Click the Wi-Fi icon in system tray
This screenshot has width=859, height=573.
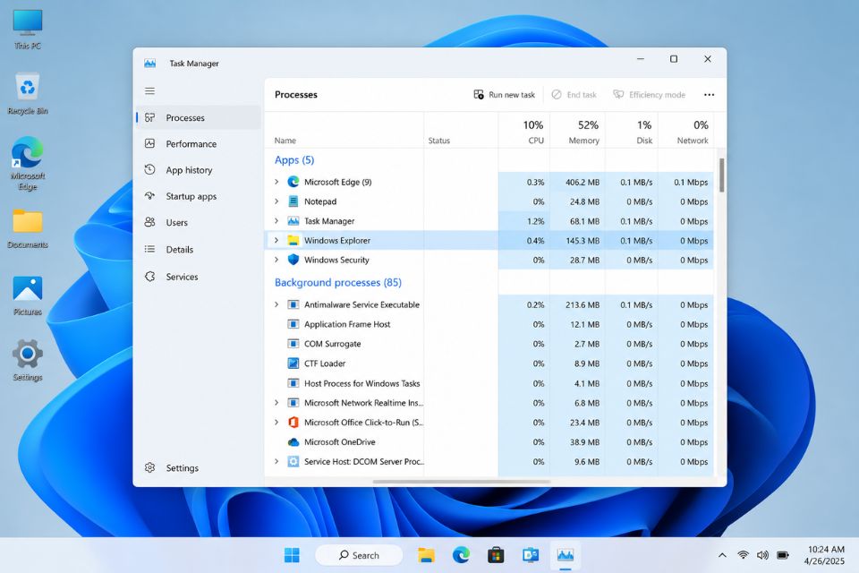coord(743,555)
